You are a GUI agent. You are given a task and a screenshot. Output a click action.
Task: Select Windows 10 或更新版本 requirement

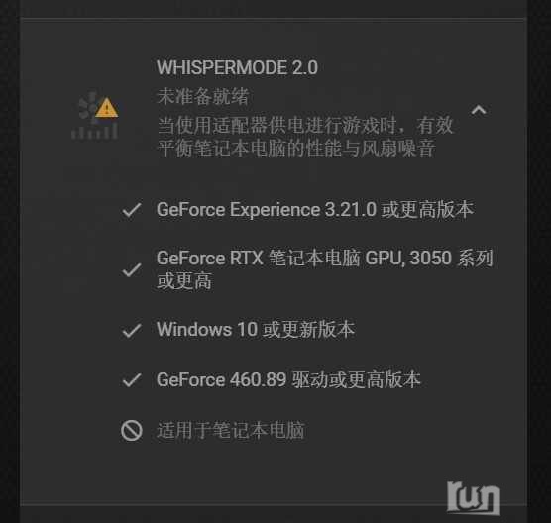(x=256, y=330)
